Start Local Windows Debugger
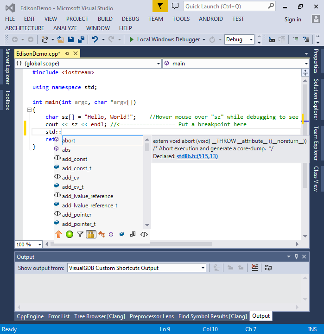 pyautogui.click(x=165, y=39)
